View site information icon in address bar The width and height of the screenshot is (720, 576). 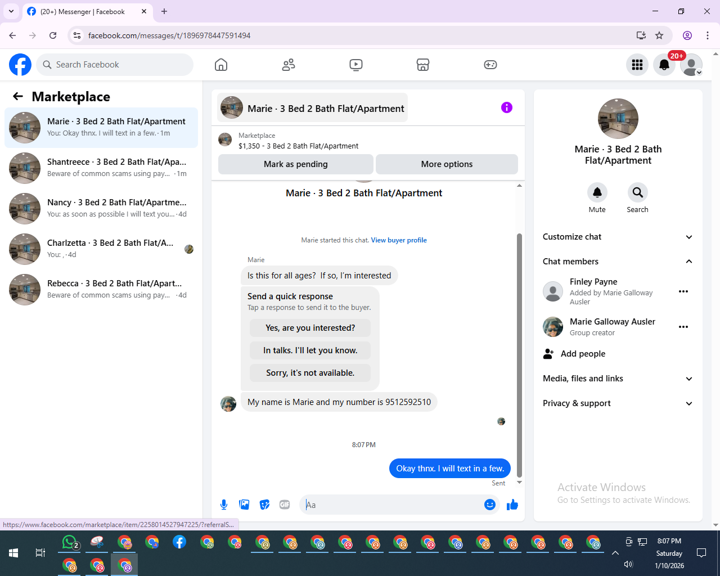pos(78,35)
